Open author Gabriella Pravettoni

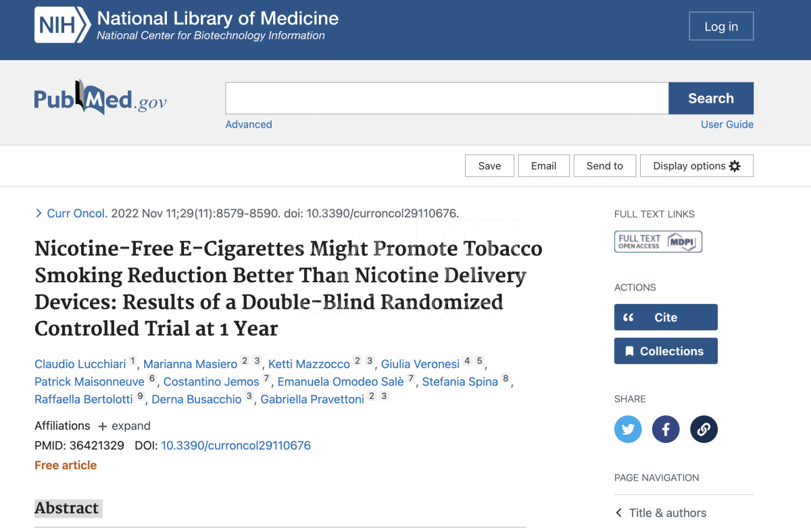click(x=312, y=399)
